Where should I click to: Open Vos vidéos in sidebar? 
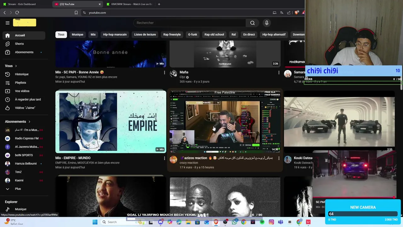coord(24,91)
